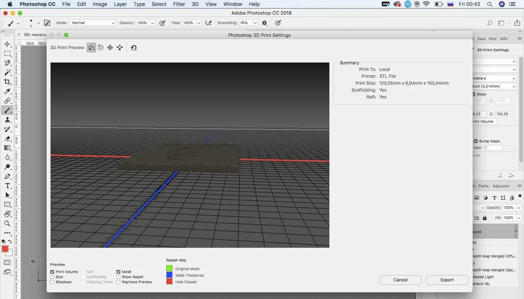Select the Quick Selection tool
Screen dimensions: 524x299
pos(7,63)
